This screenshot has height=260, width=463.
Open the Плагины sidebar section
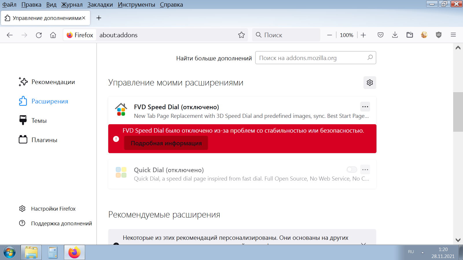(38, 140)
